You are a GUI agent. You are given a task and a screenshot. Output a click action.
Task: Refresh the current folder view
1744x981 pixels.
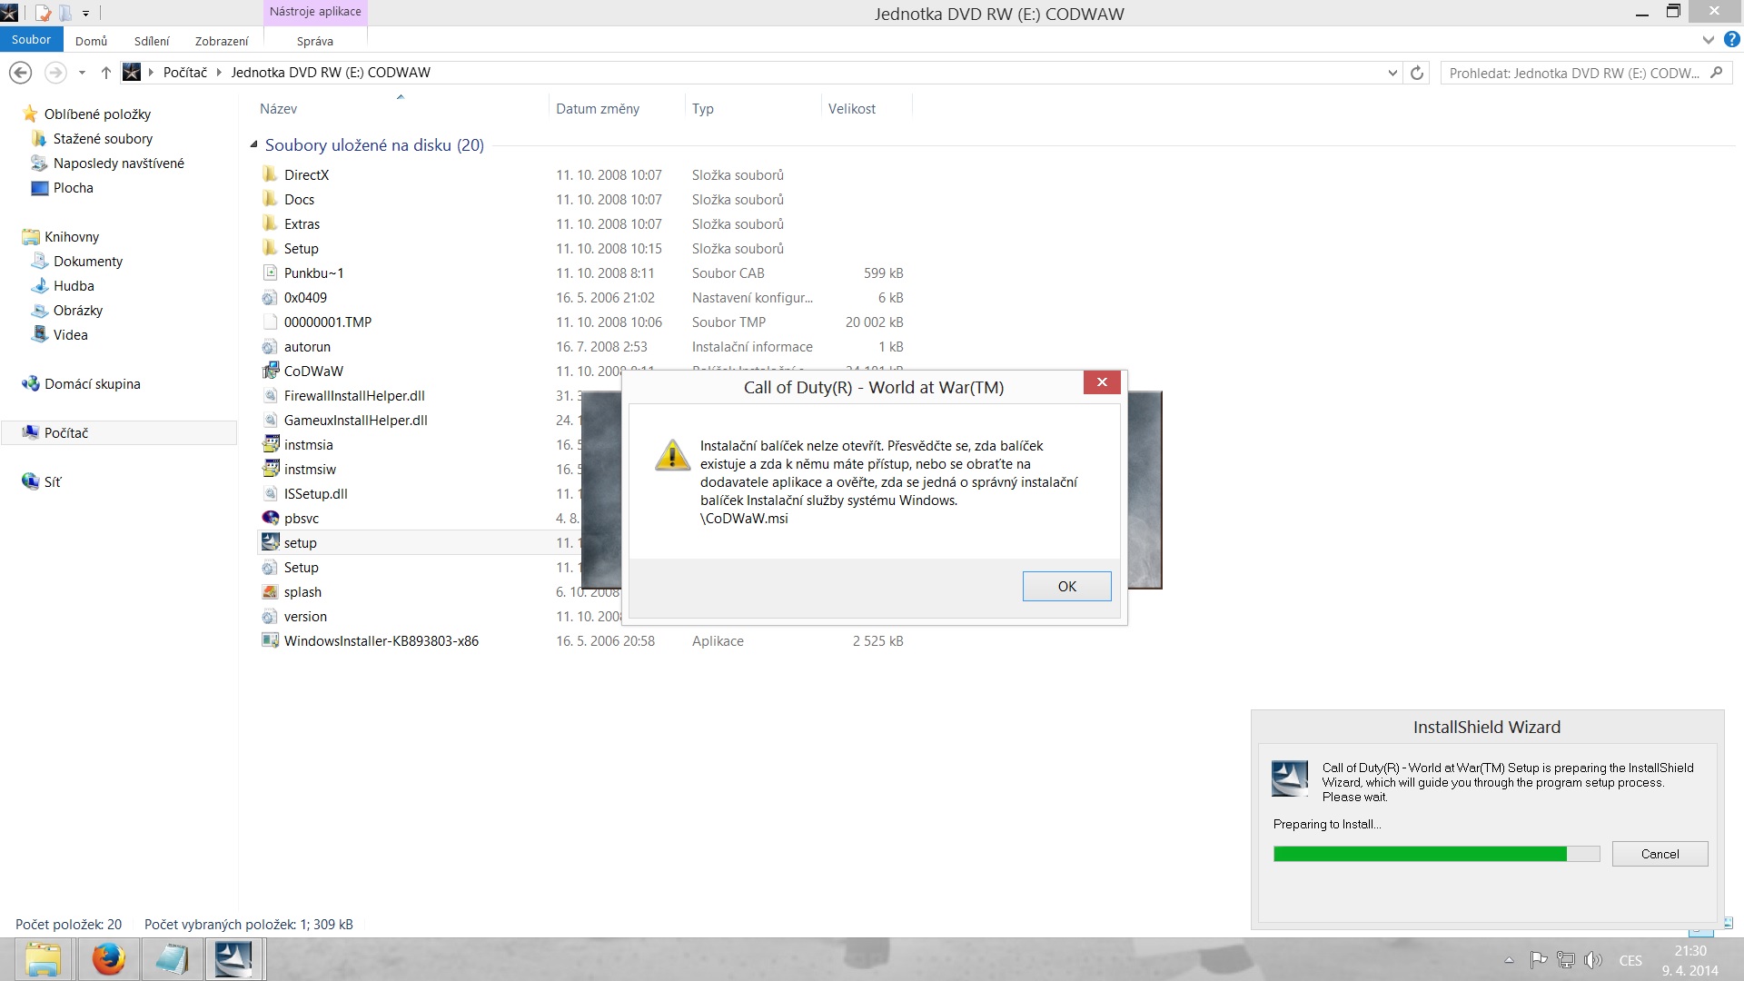[x=1417, y=73]
